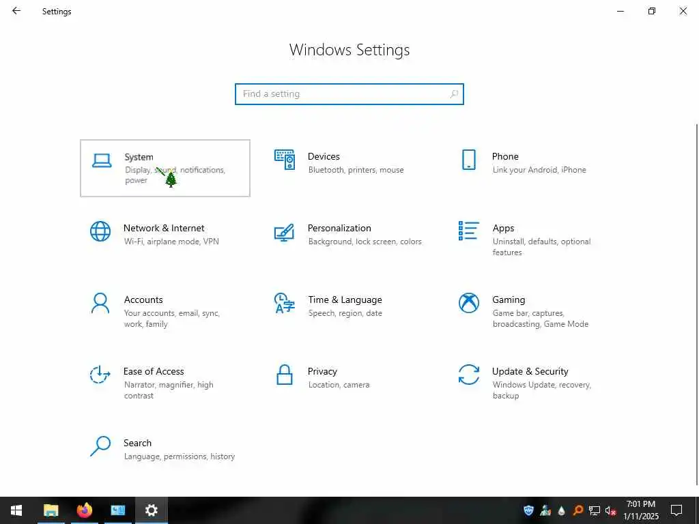Open the System settings heading

139,157
